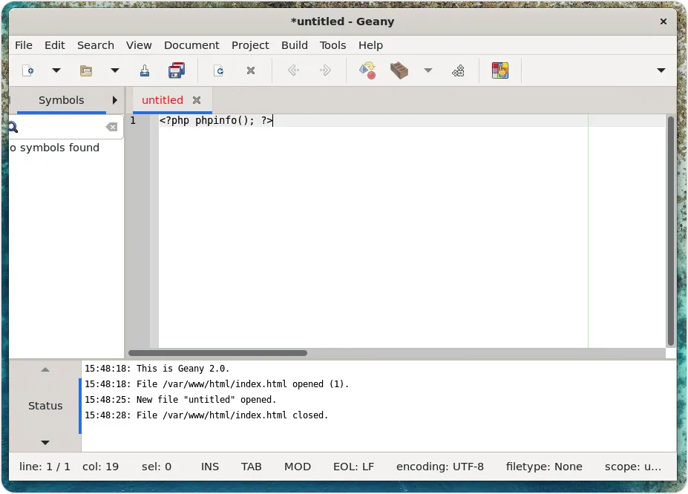Click the editor vertical scrollbar
This screenshot has height=494, width=688.
click(x=670, y=231)
